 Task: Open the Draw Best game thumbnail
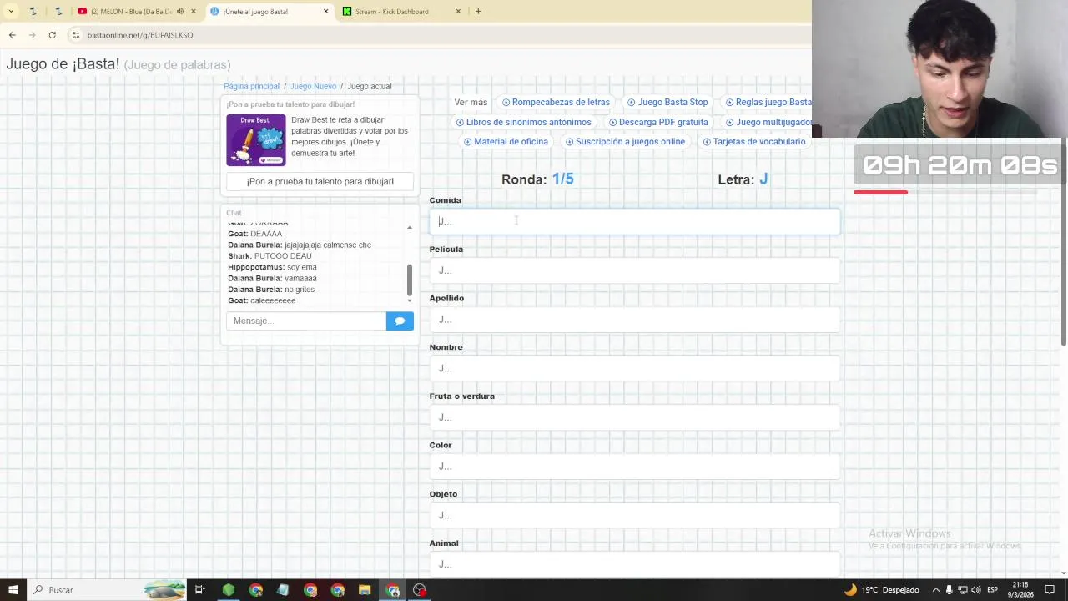[x=256, y=140]
